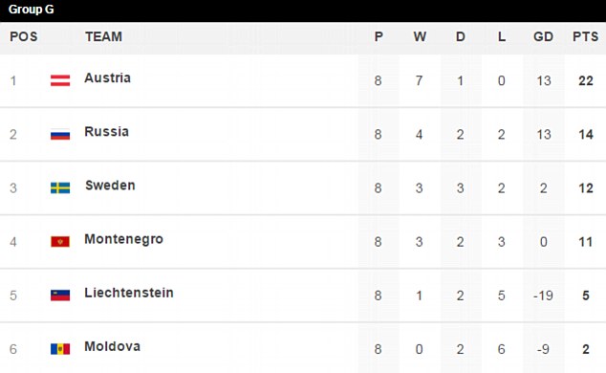Open the Sweden team link

tap(110, 186)
